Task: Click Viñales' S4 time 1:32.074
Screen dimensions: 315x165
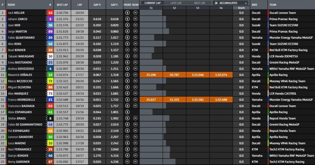Action: pyautogui.click(x=221, y=75)
